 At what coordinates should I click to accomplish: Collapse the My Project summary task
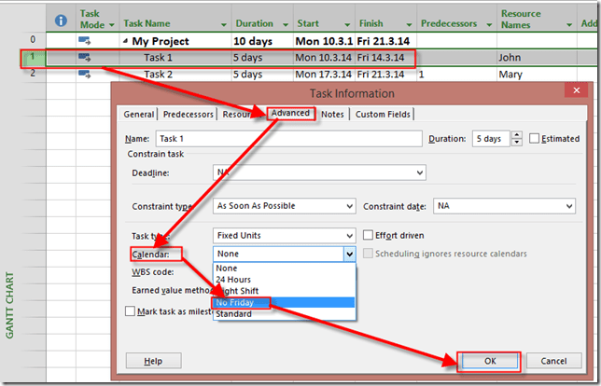(123, 41)
